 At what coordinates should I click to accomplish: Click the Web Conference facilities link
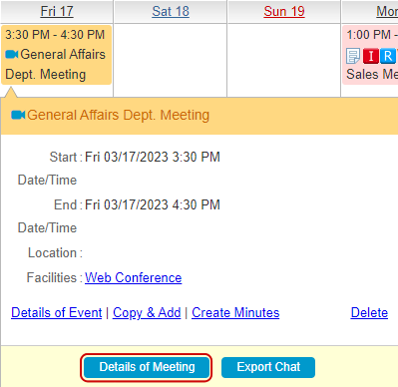click(134, 277)
